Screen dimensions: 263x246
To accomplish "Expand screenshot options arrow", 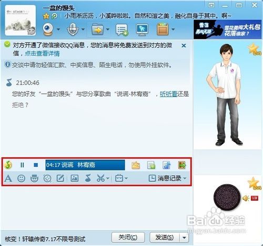I will point(108,178).
